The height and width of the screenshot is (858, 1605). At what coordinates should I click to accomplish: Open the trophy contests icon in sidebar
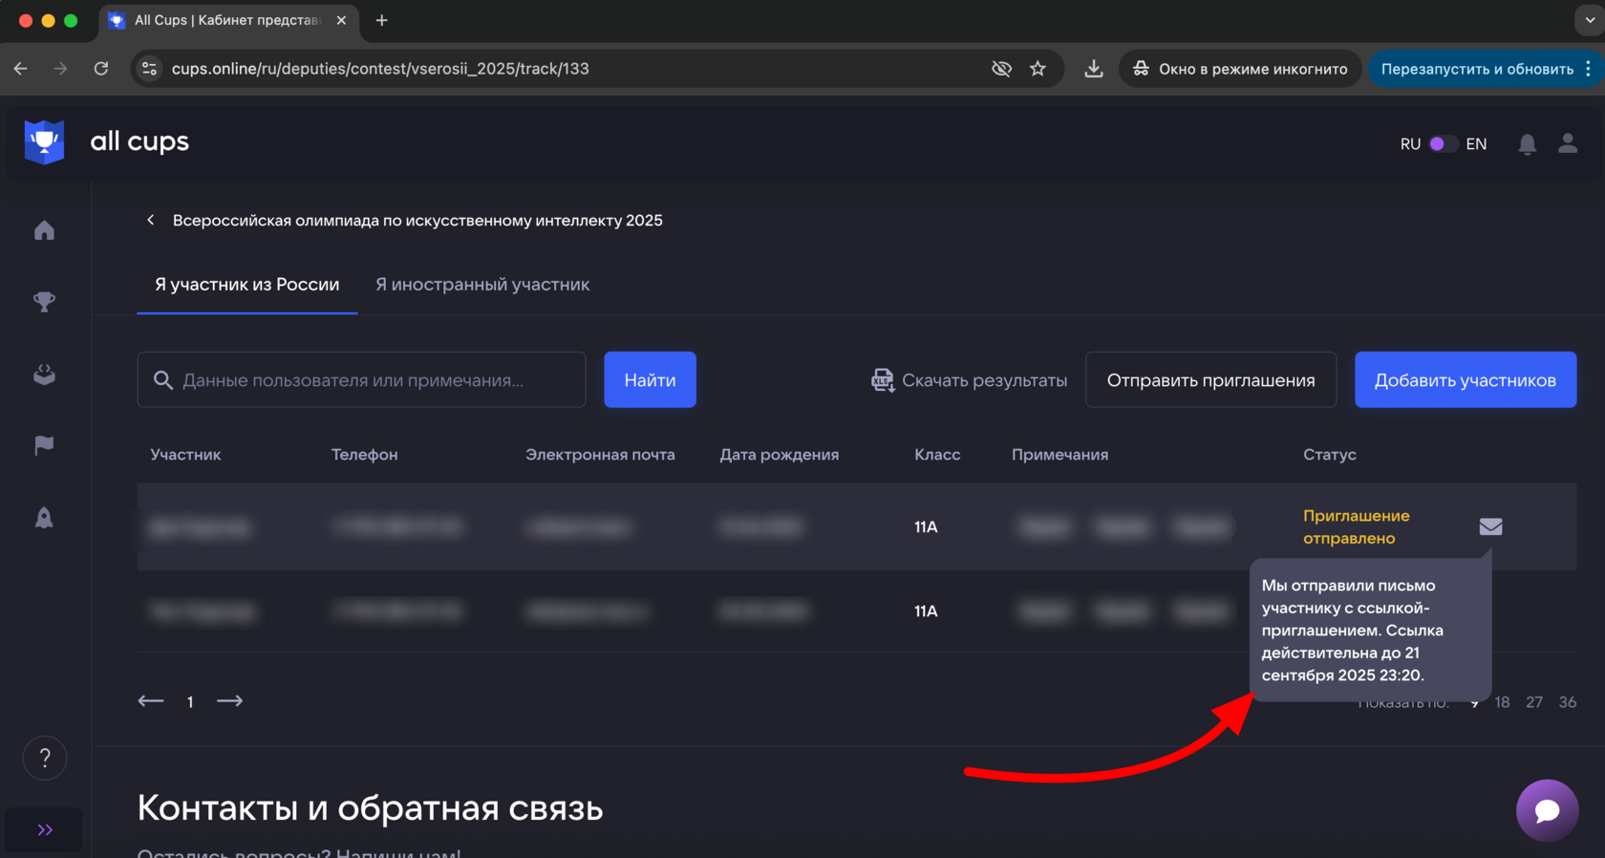pyautogui.click(x=44, y=302)
